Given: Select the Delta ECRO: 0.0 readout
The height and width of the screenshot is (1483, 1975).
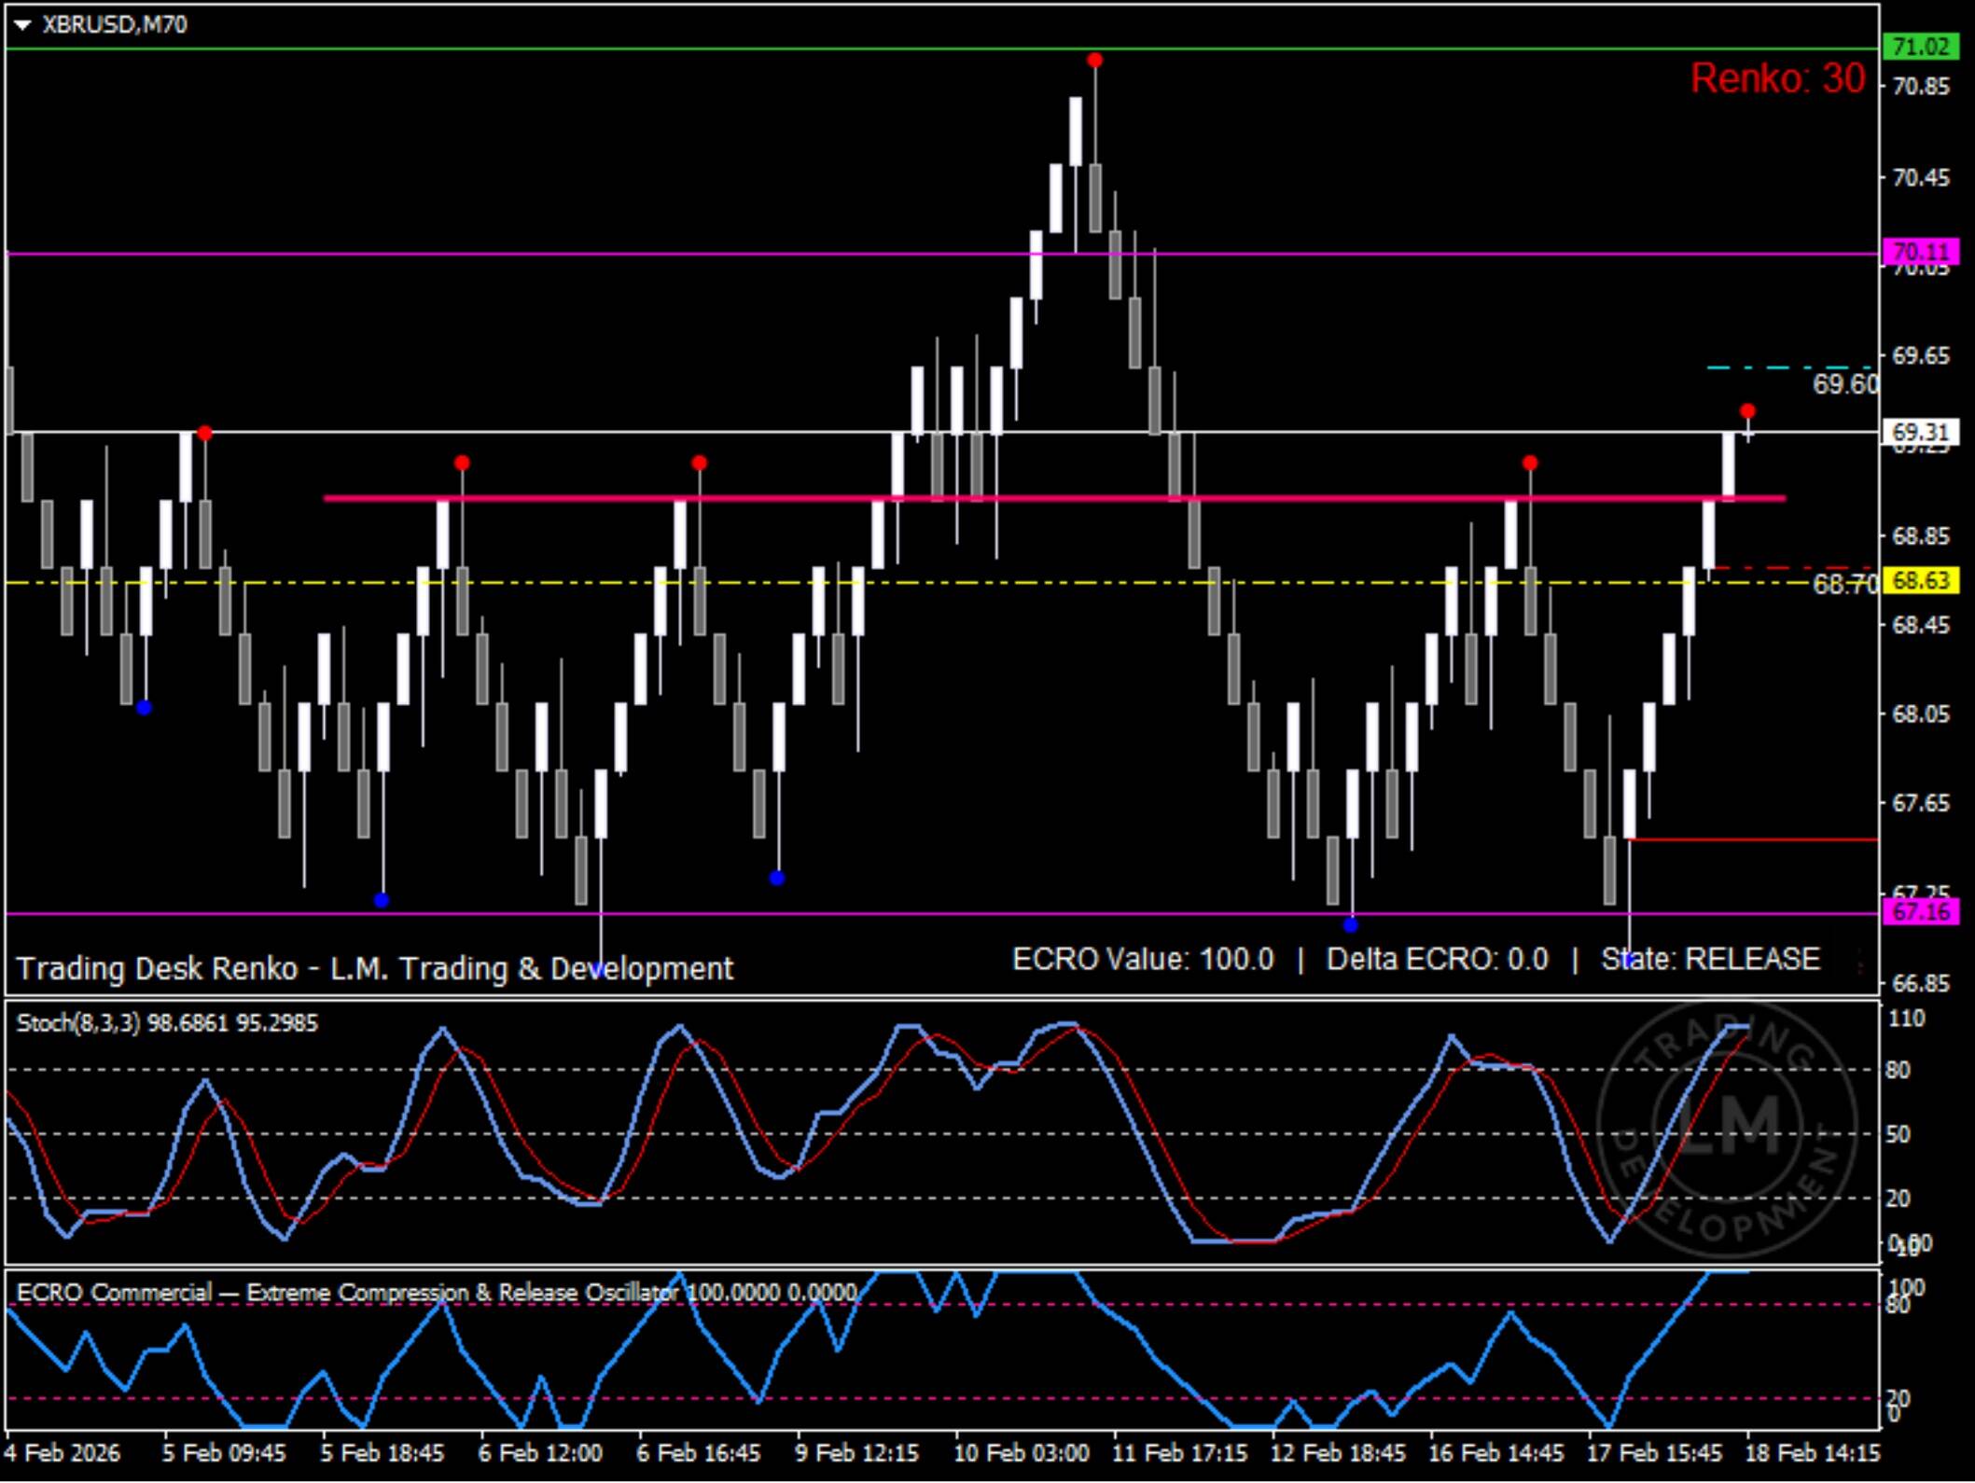Looking at the screenshot, I should 1437,959.
